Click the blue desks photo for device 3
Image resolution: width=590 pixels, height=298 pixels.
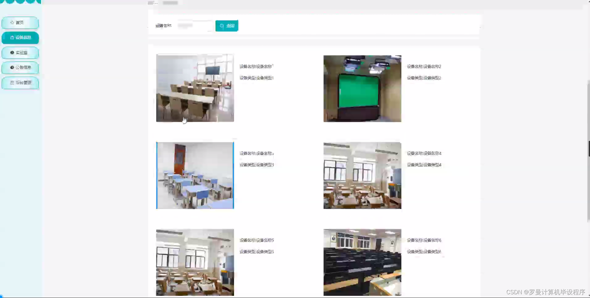(195, 176)
